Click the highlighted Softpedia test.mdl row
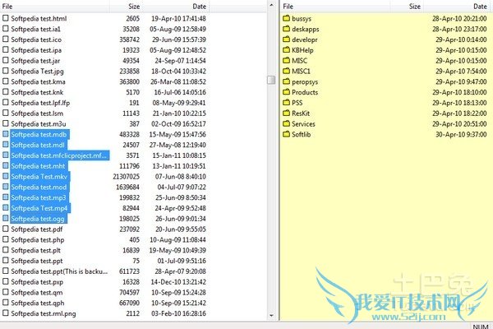 pyautogui.click(x=38, y=145)
